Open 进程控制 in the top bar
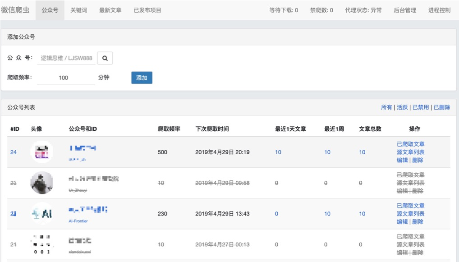The width and height of the screenshot is (459, 262). (440, 10)
